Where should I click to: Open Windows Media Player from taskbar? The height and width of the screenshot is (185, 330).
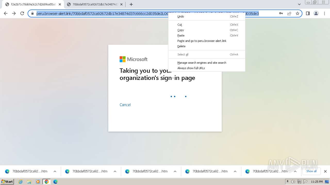point(38,182)
